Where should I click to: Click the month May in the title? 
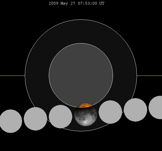click(64, 4)
